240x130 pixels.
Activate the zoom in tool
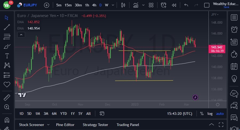click(7, 107)
